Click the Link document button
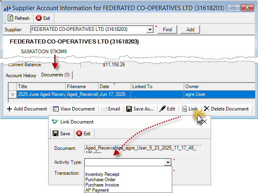The image size is (258, 193). [x=190, y=109]
